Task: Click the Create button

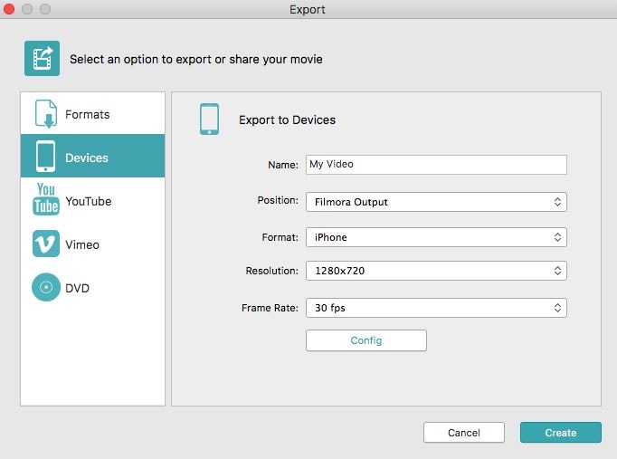Action: click(x=560, y=433)
